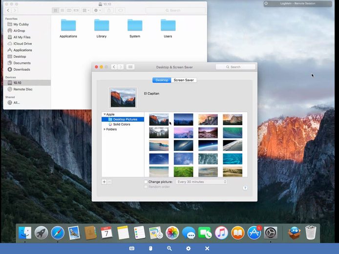
Task: Open Every 30 minutes interval dropdown
Action: pyautogui.click(x=201, y=182)
